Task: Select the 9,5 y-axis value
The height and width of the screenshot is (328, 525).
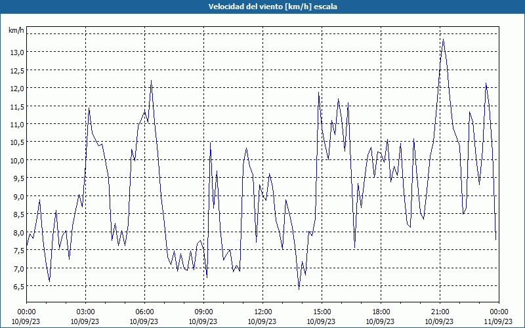Action: pyautogui.click(x=18, y=178)
